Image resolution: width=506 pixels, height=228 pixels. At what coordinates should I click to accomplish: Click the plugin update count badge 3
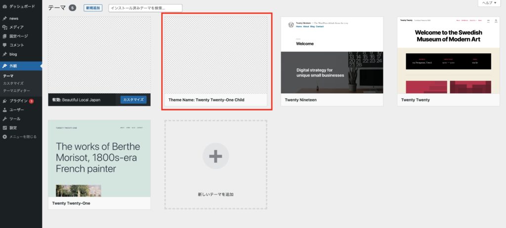[31, 101]
